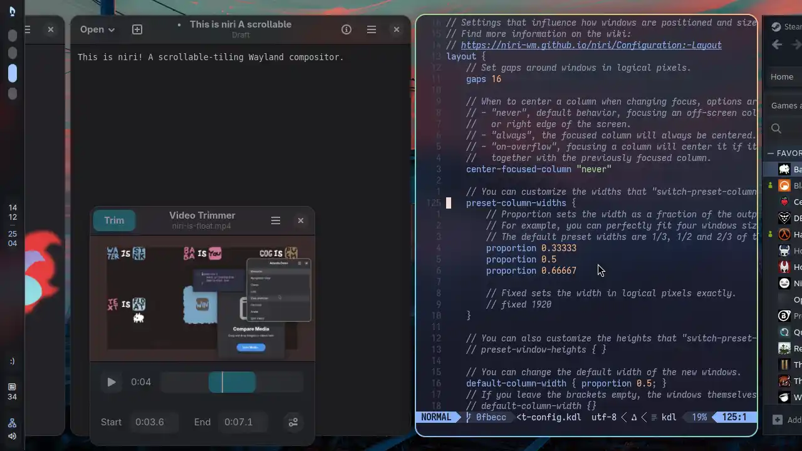
Task: Switch to the last workspace indicator
Action: 13,94
